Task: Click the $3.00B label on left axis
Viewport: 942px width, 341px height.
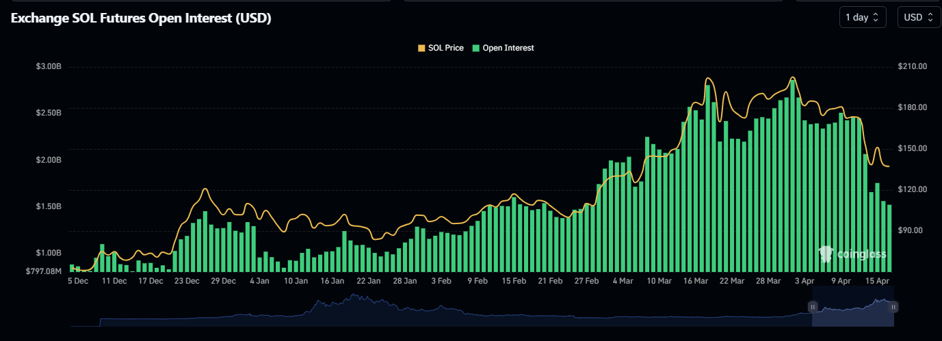Action: click(49, 67)
